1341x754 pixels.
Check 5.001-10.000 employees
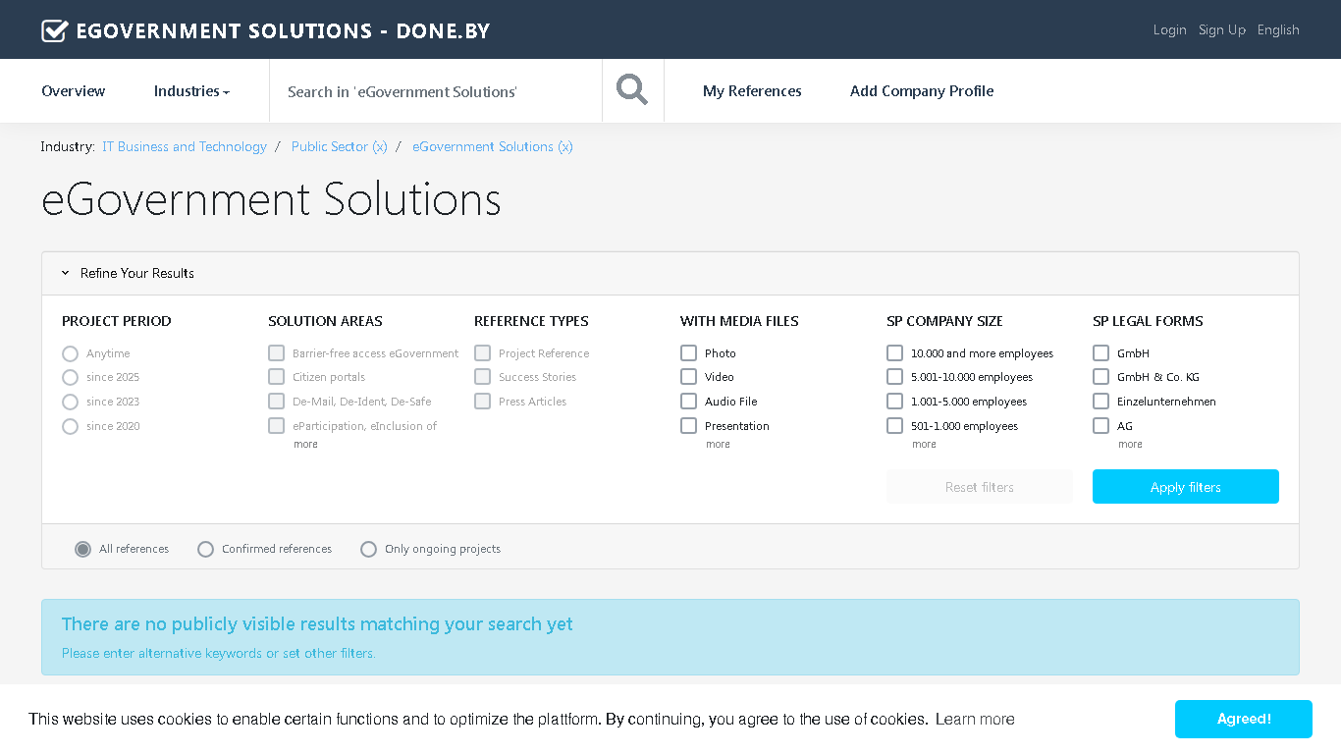pos(894,377)
